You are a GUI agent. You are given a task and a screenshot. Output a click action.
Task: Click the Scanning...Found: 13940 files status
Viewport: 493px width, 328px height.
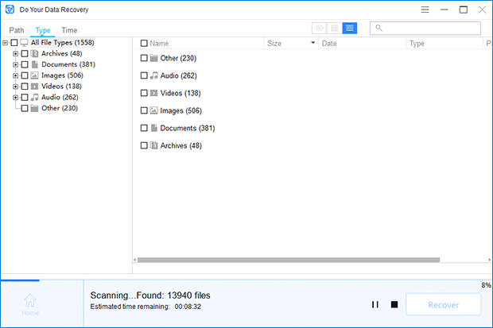(x=150, y=295)
